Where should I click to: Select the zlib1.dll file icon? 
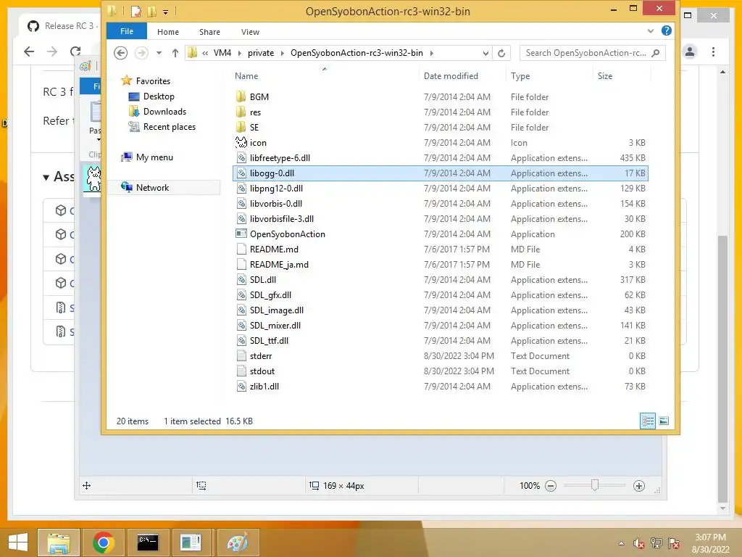241,387
